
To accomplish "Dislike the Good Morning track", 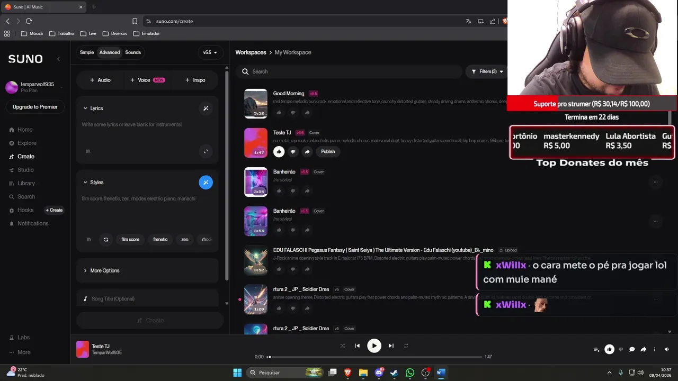I will click(x=293, y=112).
